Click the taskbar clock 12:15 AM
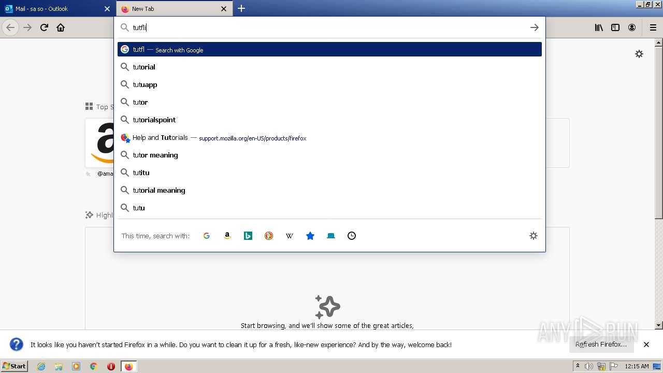The height and width of the screenshot is (373, 663). click(x=637, y=366)
